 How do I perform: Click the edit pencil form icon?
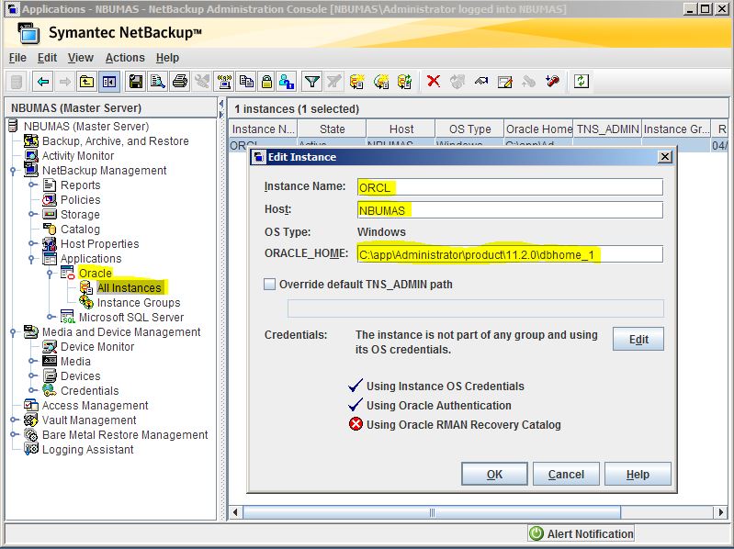(504, 82)
